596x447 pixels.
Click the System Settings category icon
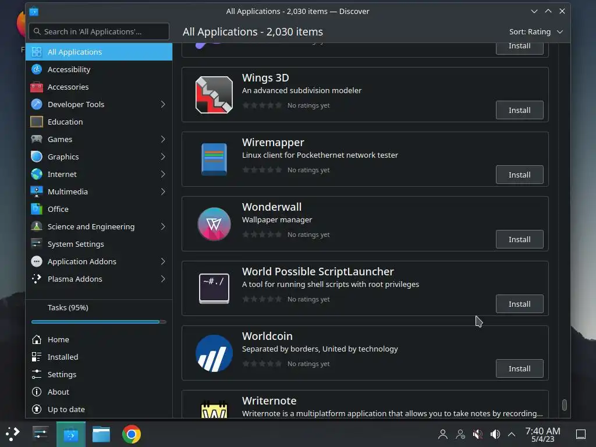coord(37,244)
